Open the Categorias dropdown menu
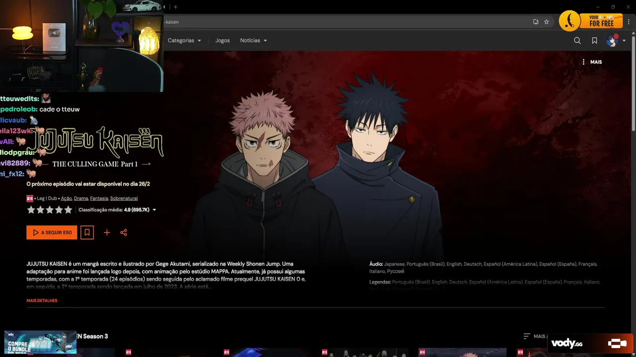 pyautogui.click(x=184, y=41)
